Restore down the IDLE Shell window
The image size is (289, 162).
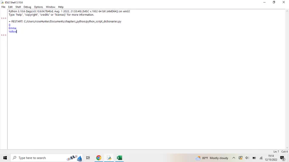pyautogui.click(x=274, y=3)
